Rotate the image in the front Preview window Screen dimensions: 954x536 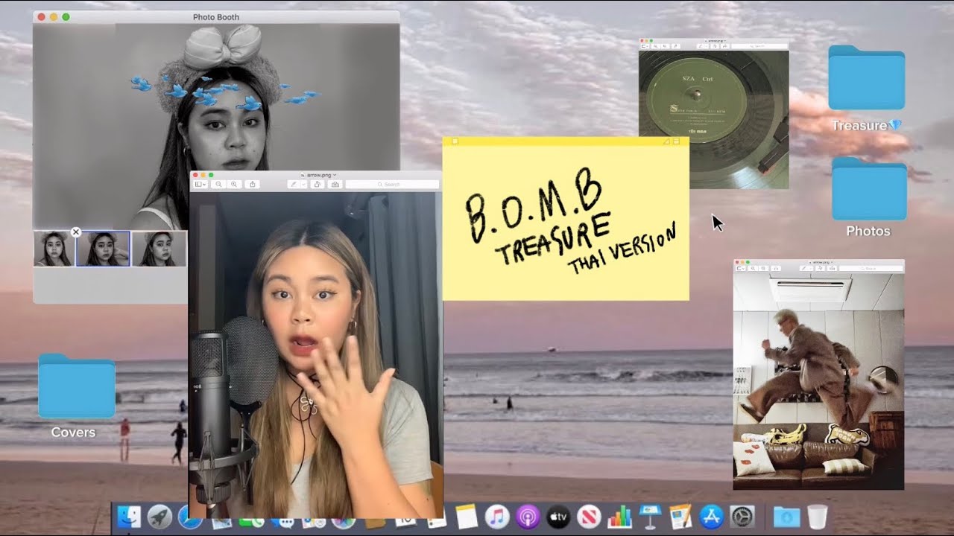click(x=317, y=184)
